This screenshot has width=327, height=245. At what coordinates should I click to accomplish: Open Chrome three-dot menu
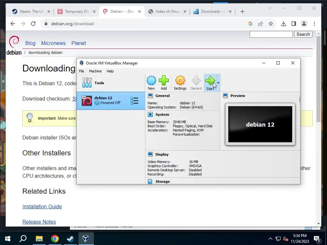pos(314,24)
